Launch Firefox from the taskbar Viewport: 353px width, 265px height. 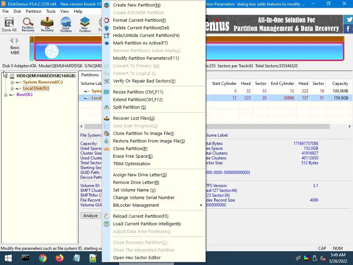(x=59, y=258)
